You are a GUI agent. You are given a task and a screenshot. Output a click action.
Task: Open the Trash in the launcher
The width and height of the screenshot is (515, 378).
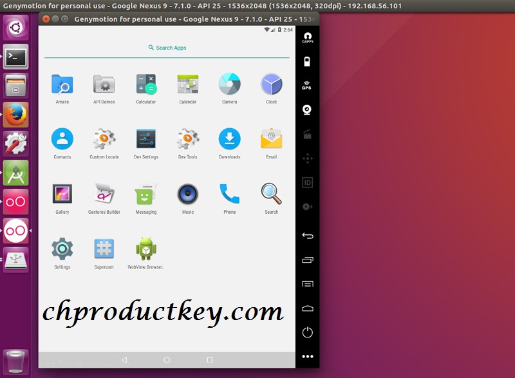click(15, 362)
